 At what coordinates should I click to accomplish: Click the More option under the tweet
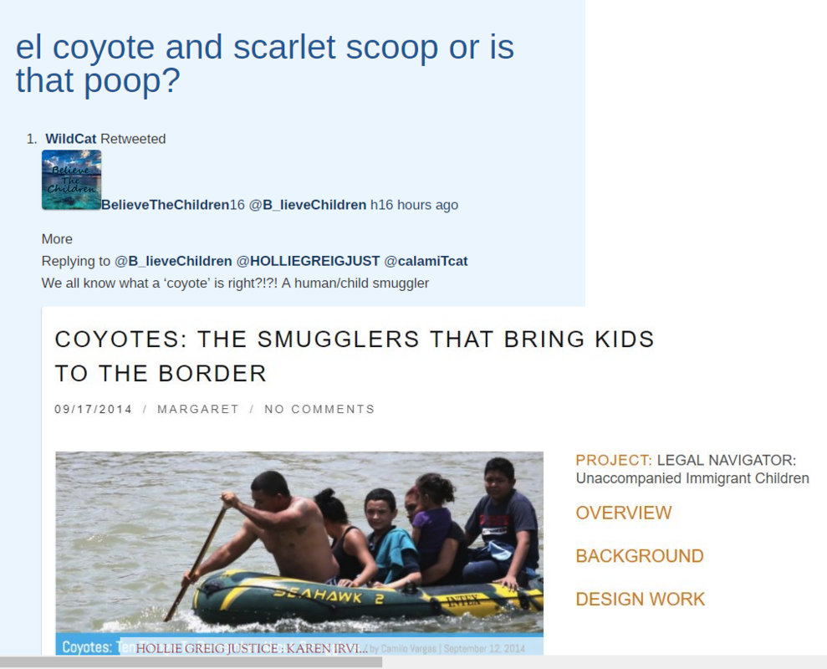pos(57,239)
